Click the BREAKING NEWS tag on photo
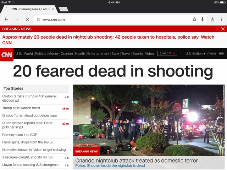Image resolution: width=227 pixels, height=170 pixels. [x=87, y=152]
